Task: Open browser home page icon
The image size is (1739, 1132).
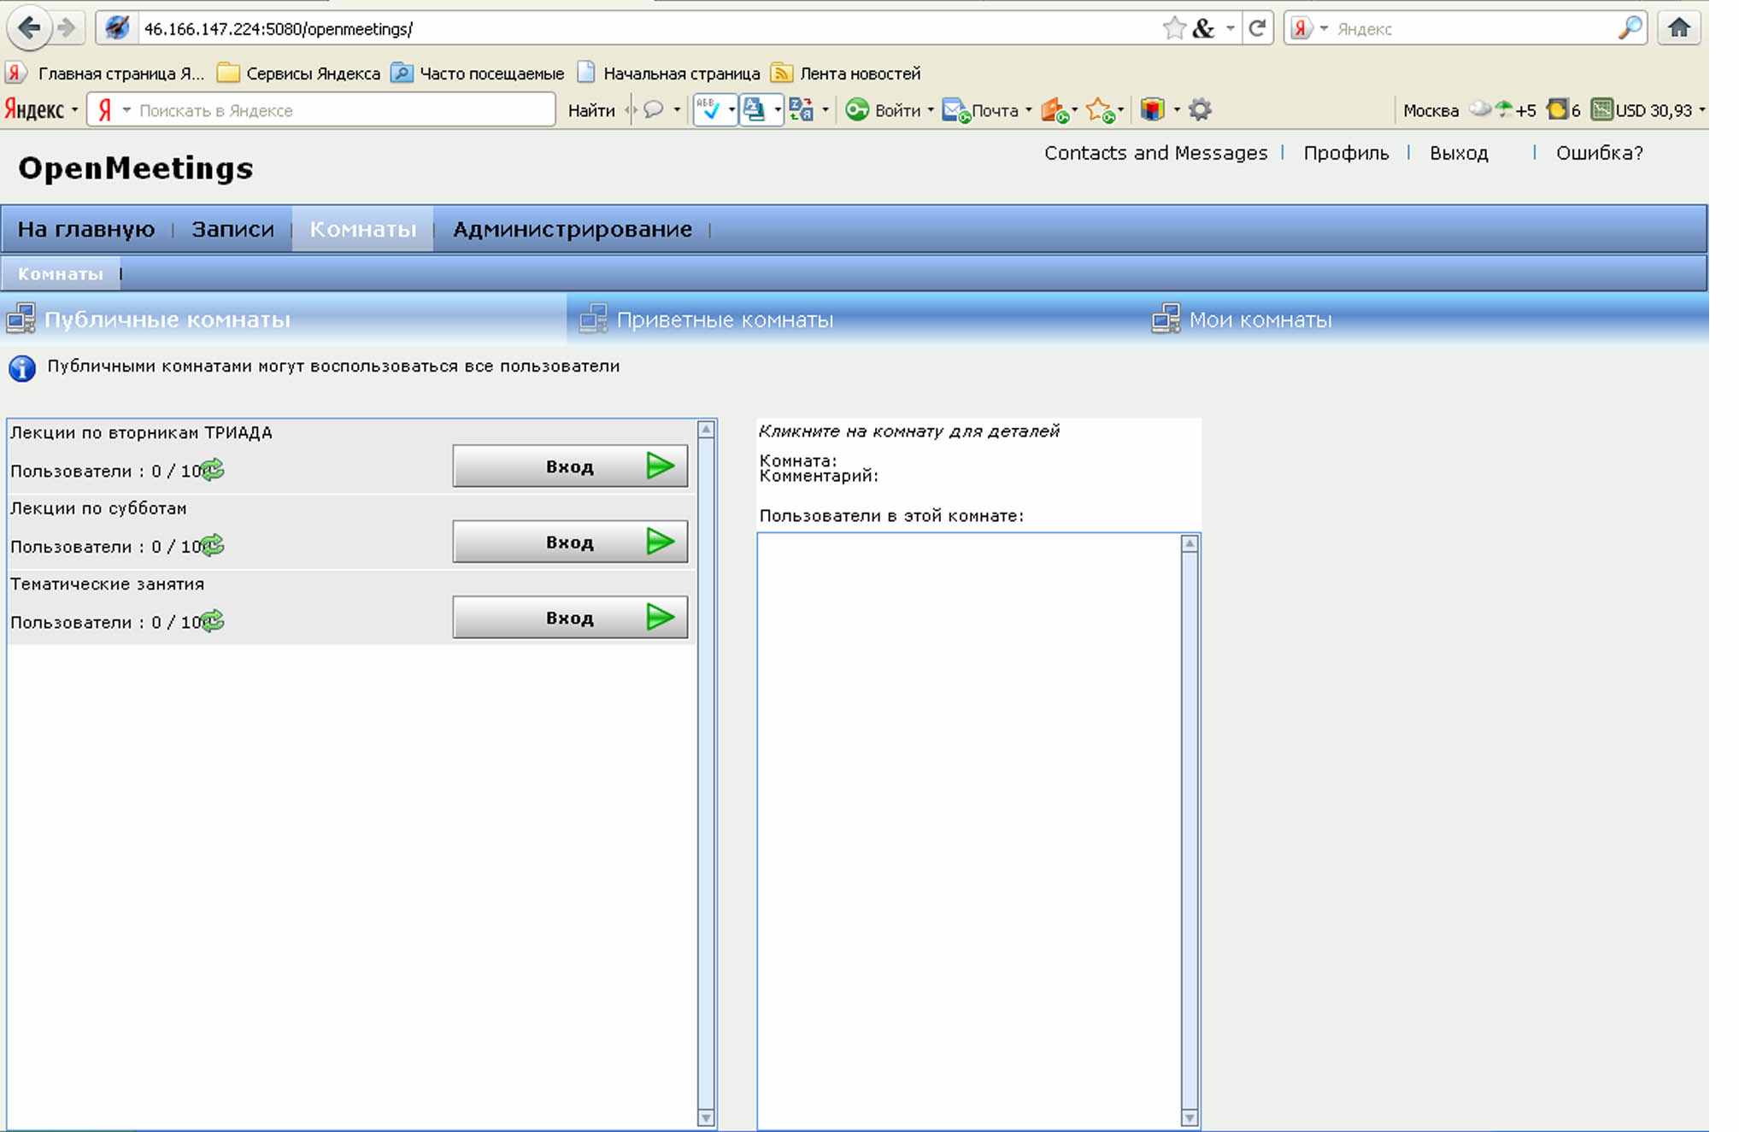Action: (1679, 28)
